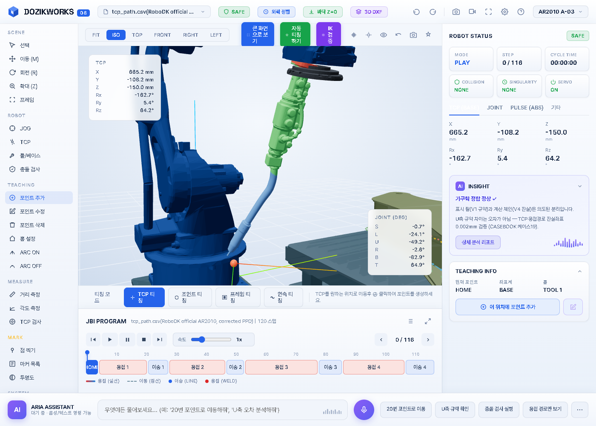This screenshot has width=596, height=426.
Task: Click the undo icon in top bar
Action: click(416, 12)
